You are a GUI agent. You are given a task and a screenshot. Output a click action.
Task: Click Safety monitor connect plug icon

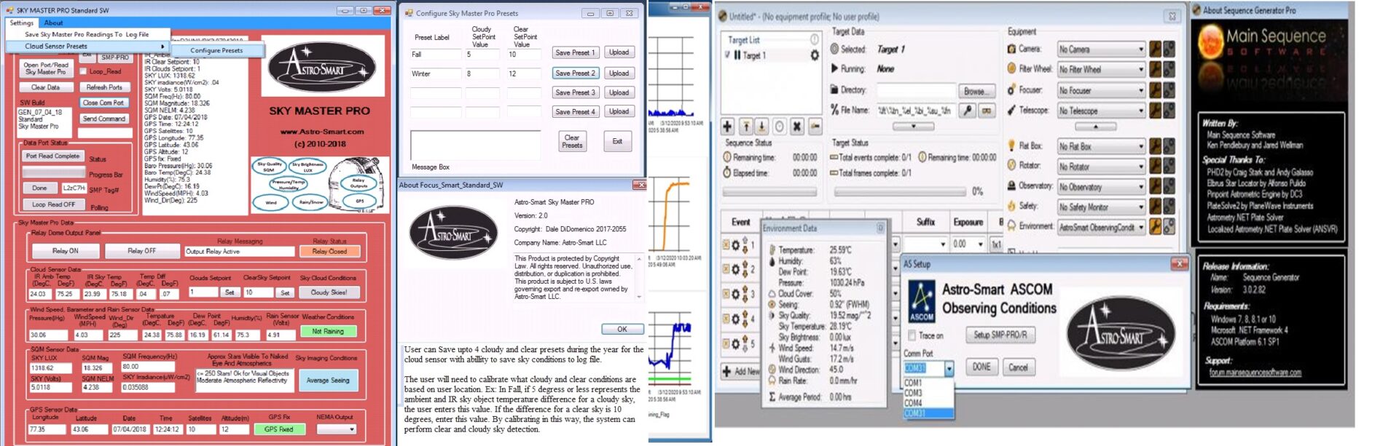(1169, 207)
